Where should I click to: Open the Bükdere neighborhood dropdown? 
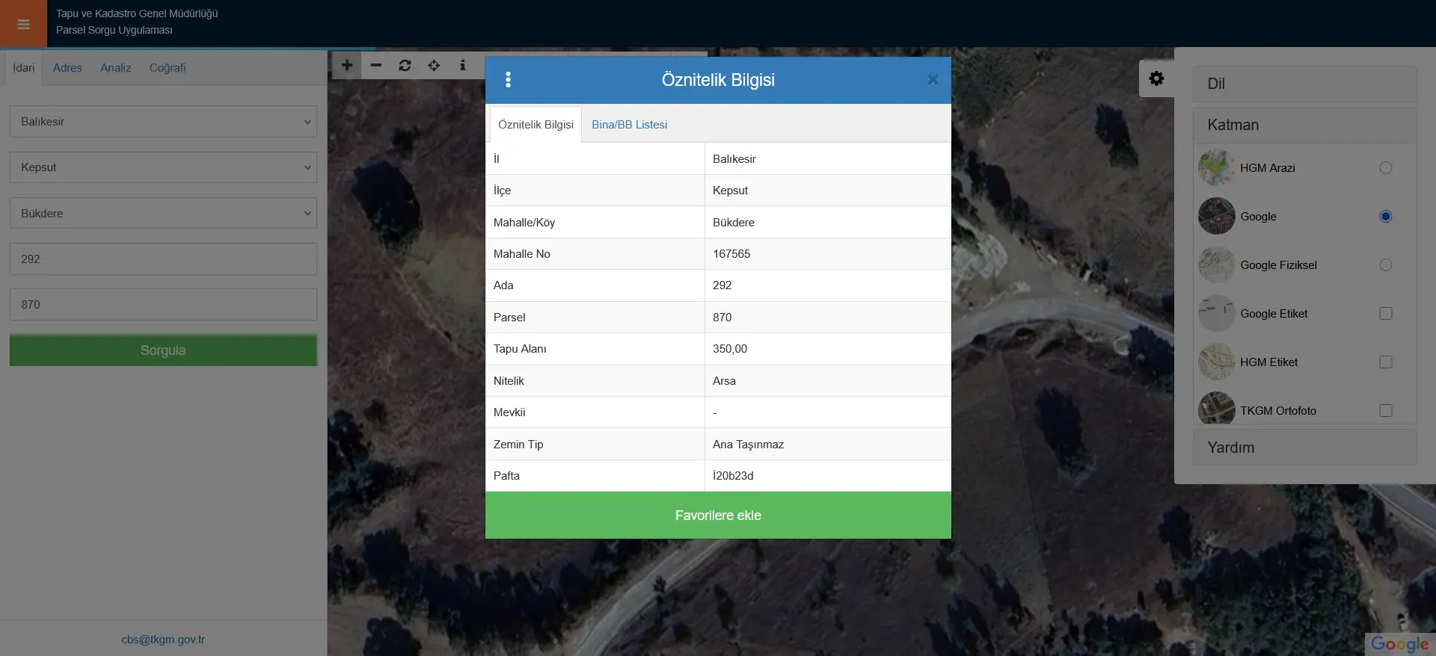163,213
